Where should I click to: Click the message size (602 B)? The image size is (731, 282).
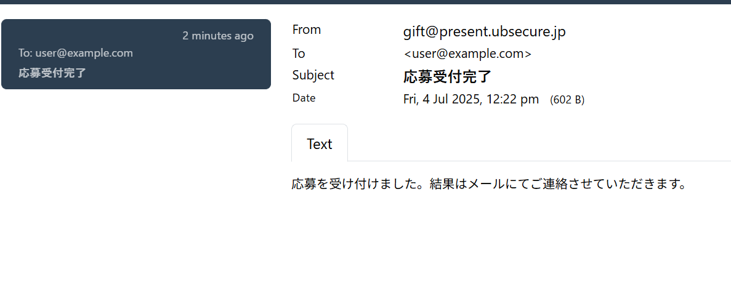coord(567,100)
